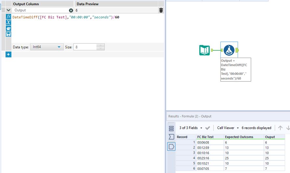The image size is (290, 173).
Task: Select record number 3 row header
Action: 186,153
